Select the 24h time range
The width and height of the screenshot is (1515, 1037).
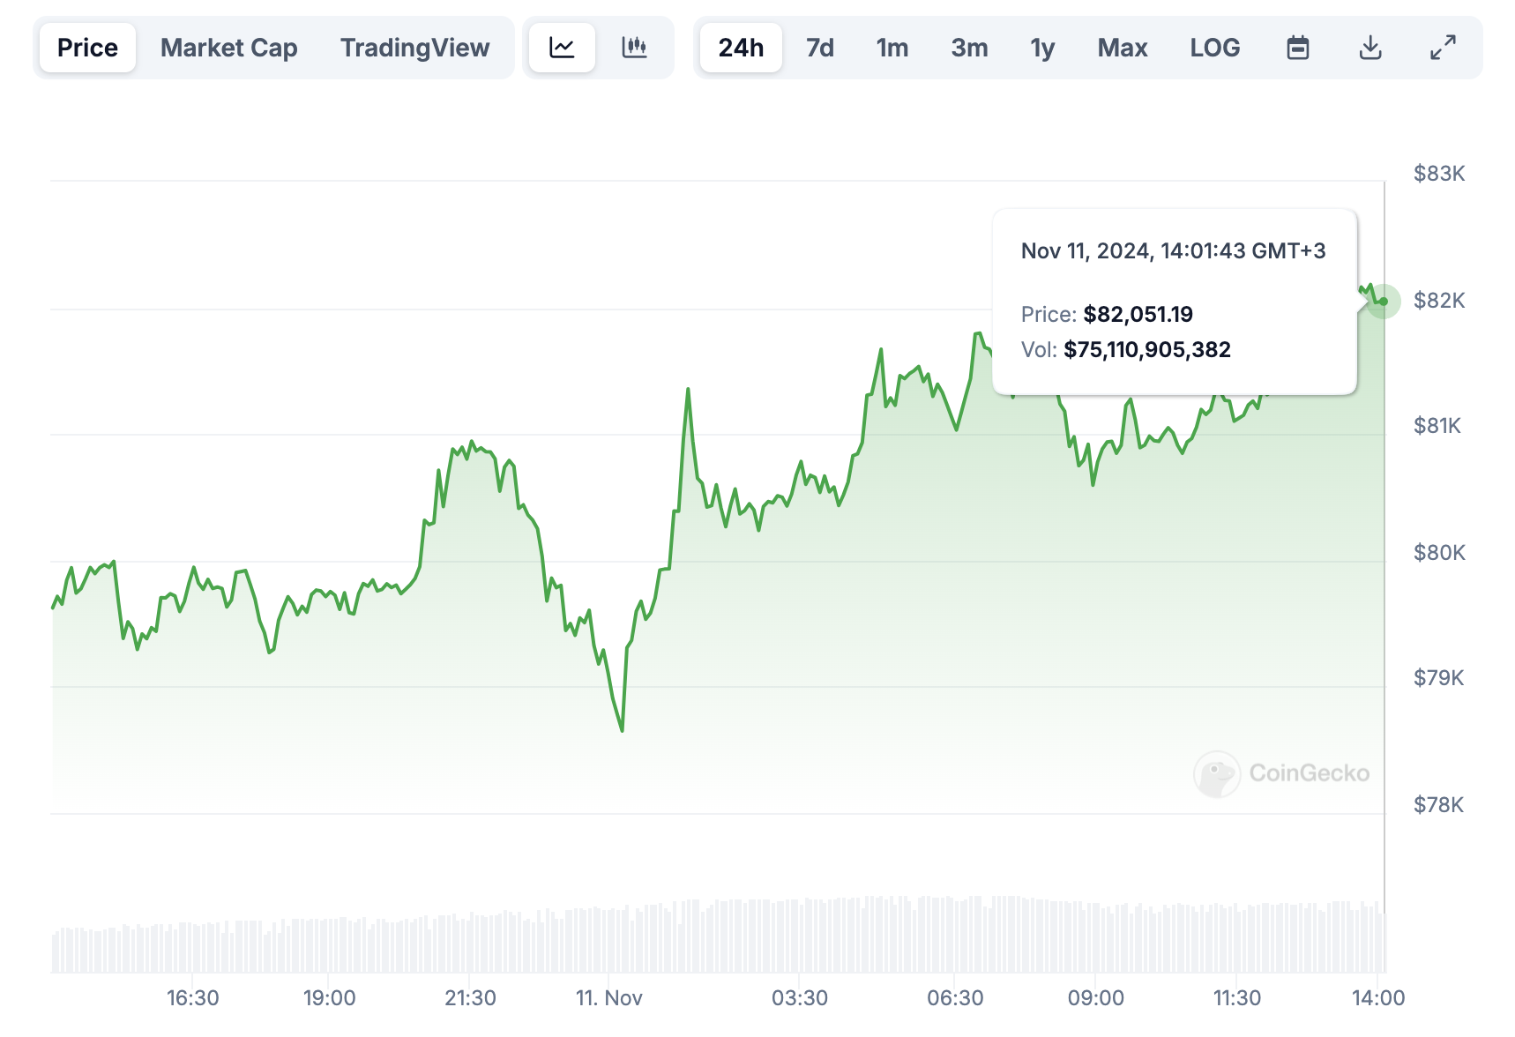(741, 48)
